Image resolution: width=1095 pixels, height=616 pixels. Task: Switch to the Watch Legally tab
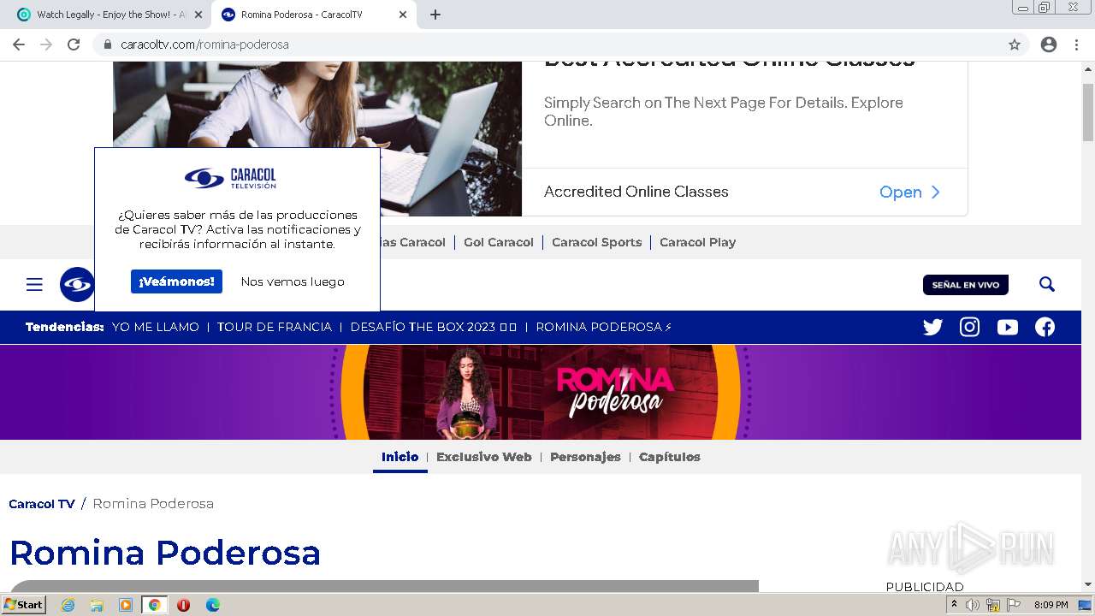tap(109, 15)
